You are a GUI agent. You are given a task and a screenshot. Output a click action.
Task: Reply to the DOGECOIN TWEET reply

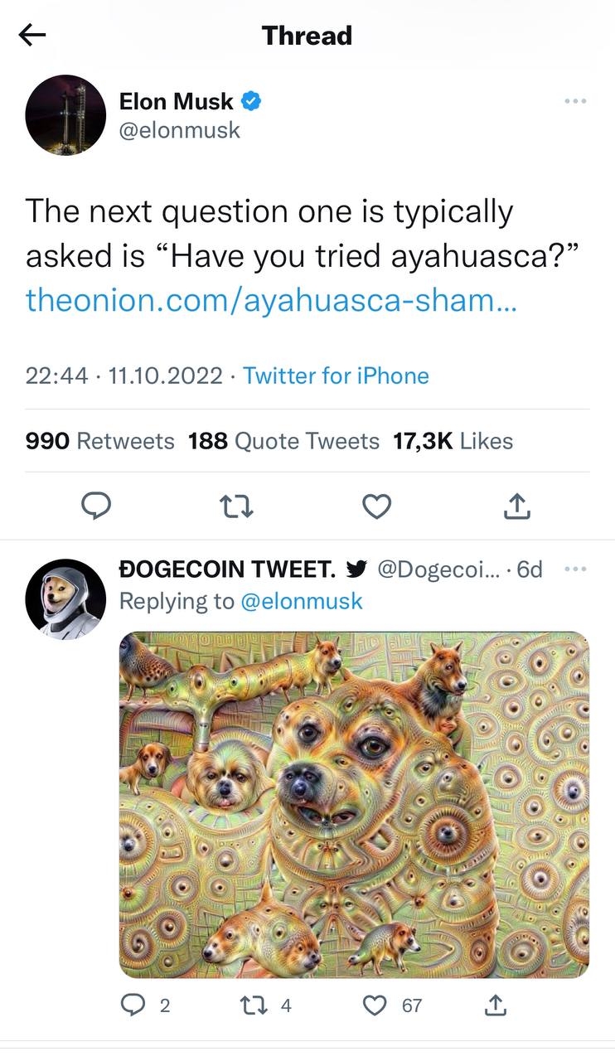coord(133,1005)
